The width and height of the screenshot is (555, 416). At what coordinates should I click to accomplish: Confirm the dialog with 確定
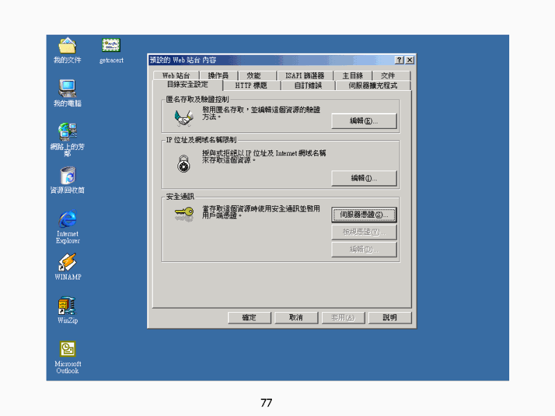pos(249,318)
